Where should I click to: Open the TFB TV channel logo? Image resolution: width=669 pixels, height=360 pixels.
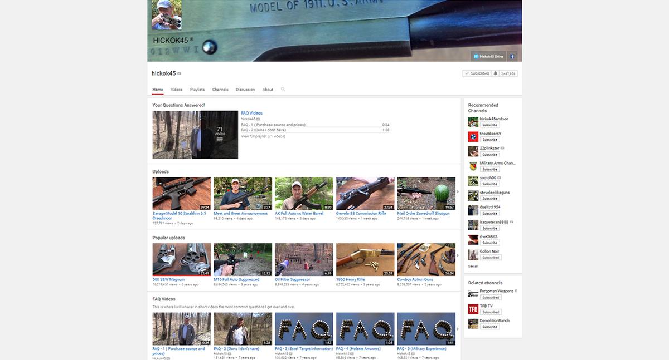(473, 309)
